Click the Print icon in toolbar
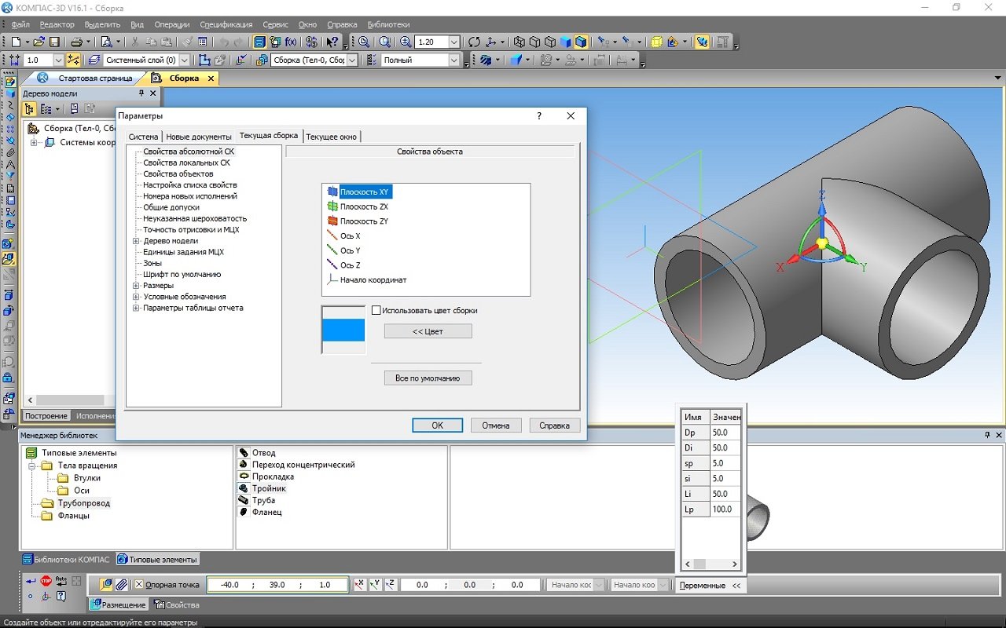Viewport: 1006px width, 628px height. pos(77,42)
